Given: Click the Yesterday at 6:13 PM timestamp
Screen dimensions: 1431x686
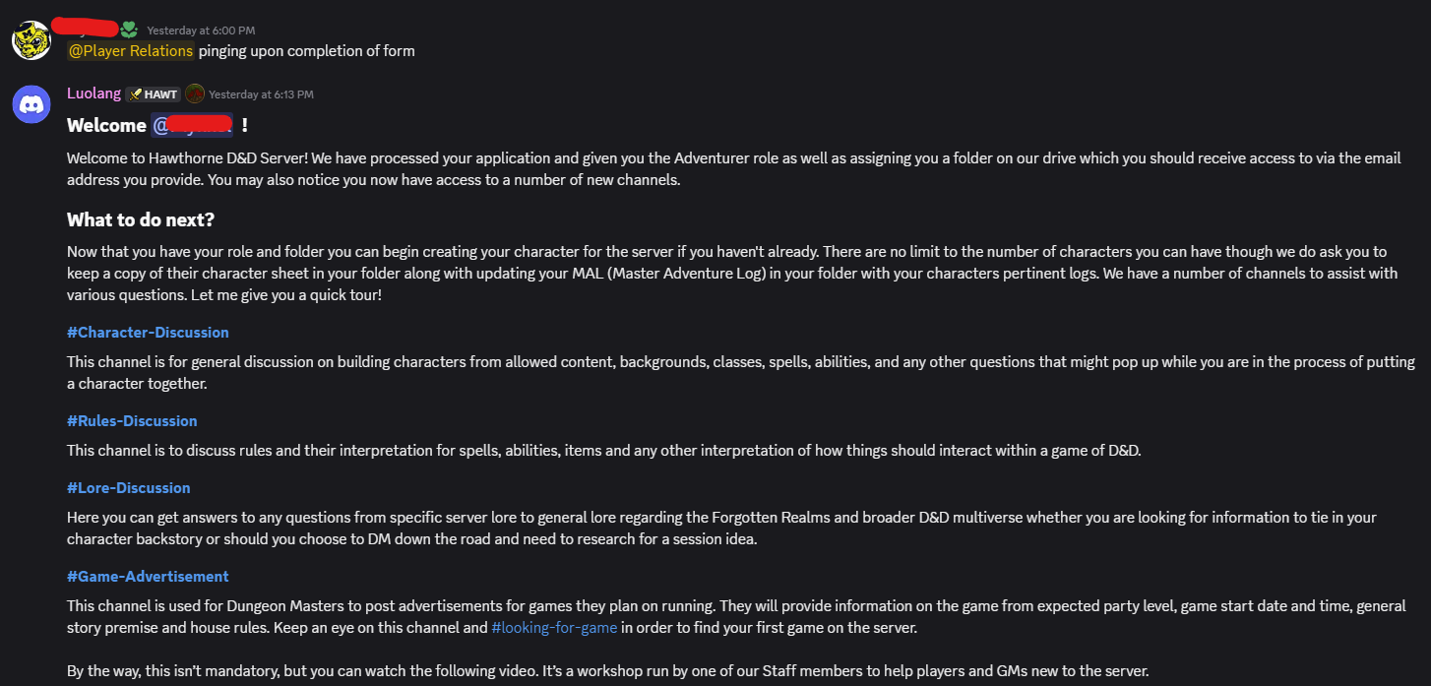Looking at the screenshot, I should click(x=261, y=94).
